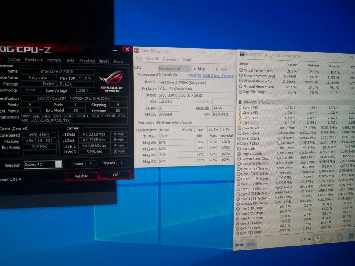The height and width of the screenshot is (266, 355).
Task: Click the circle icon beside Core 0 T0 Usage
Action: pyautogui.click(x=238, y=209)
